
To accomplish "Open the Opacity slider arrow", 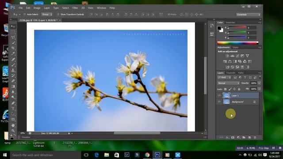I will [260, 83].
